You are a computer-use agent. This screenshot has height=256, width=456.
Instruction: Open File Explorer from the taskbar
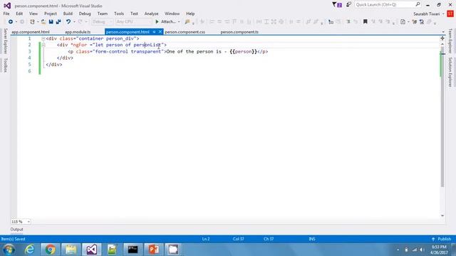(71, 250)
